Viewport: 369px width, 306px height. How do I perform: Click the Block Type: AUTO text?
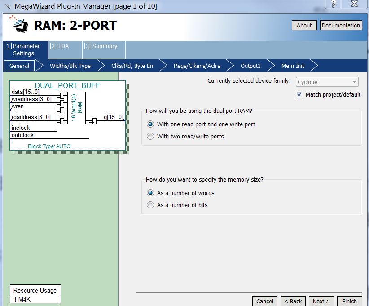pos(49,146)
